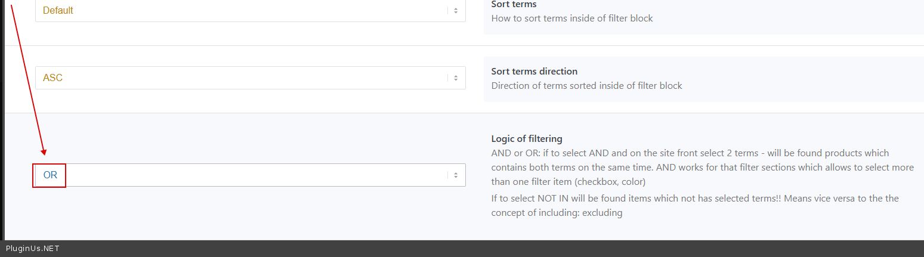Click the arrow icon on the Default dropdown
The image size is (924, 257).
456,11
